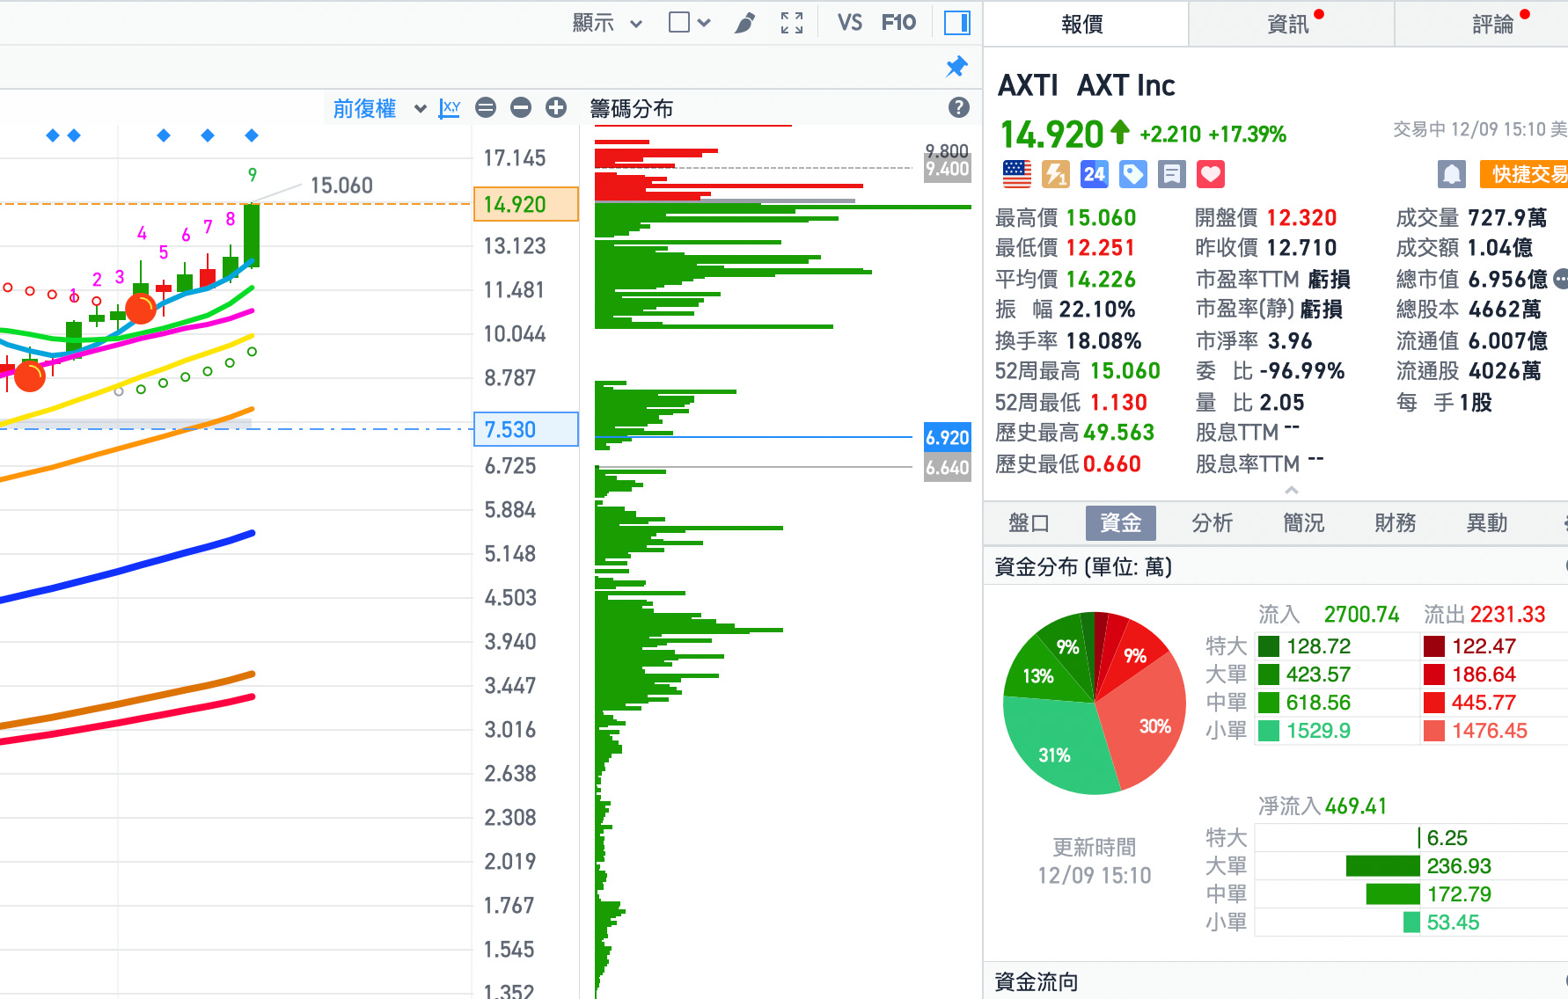Zoom out the chart using the minus icon

point(520,107)
